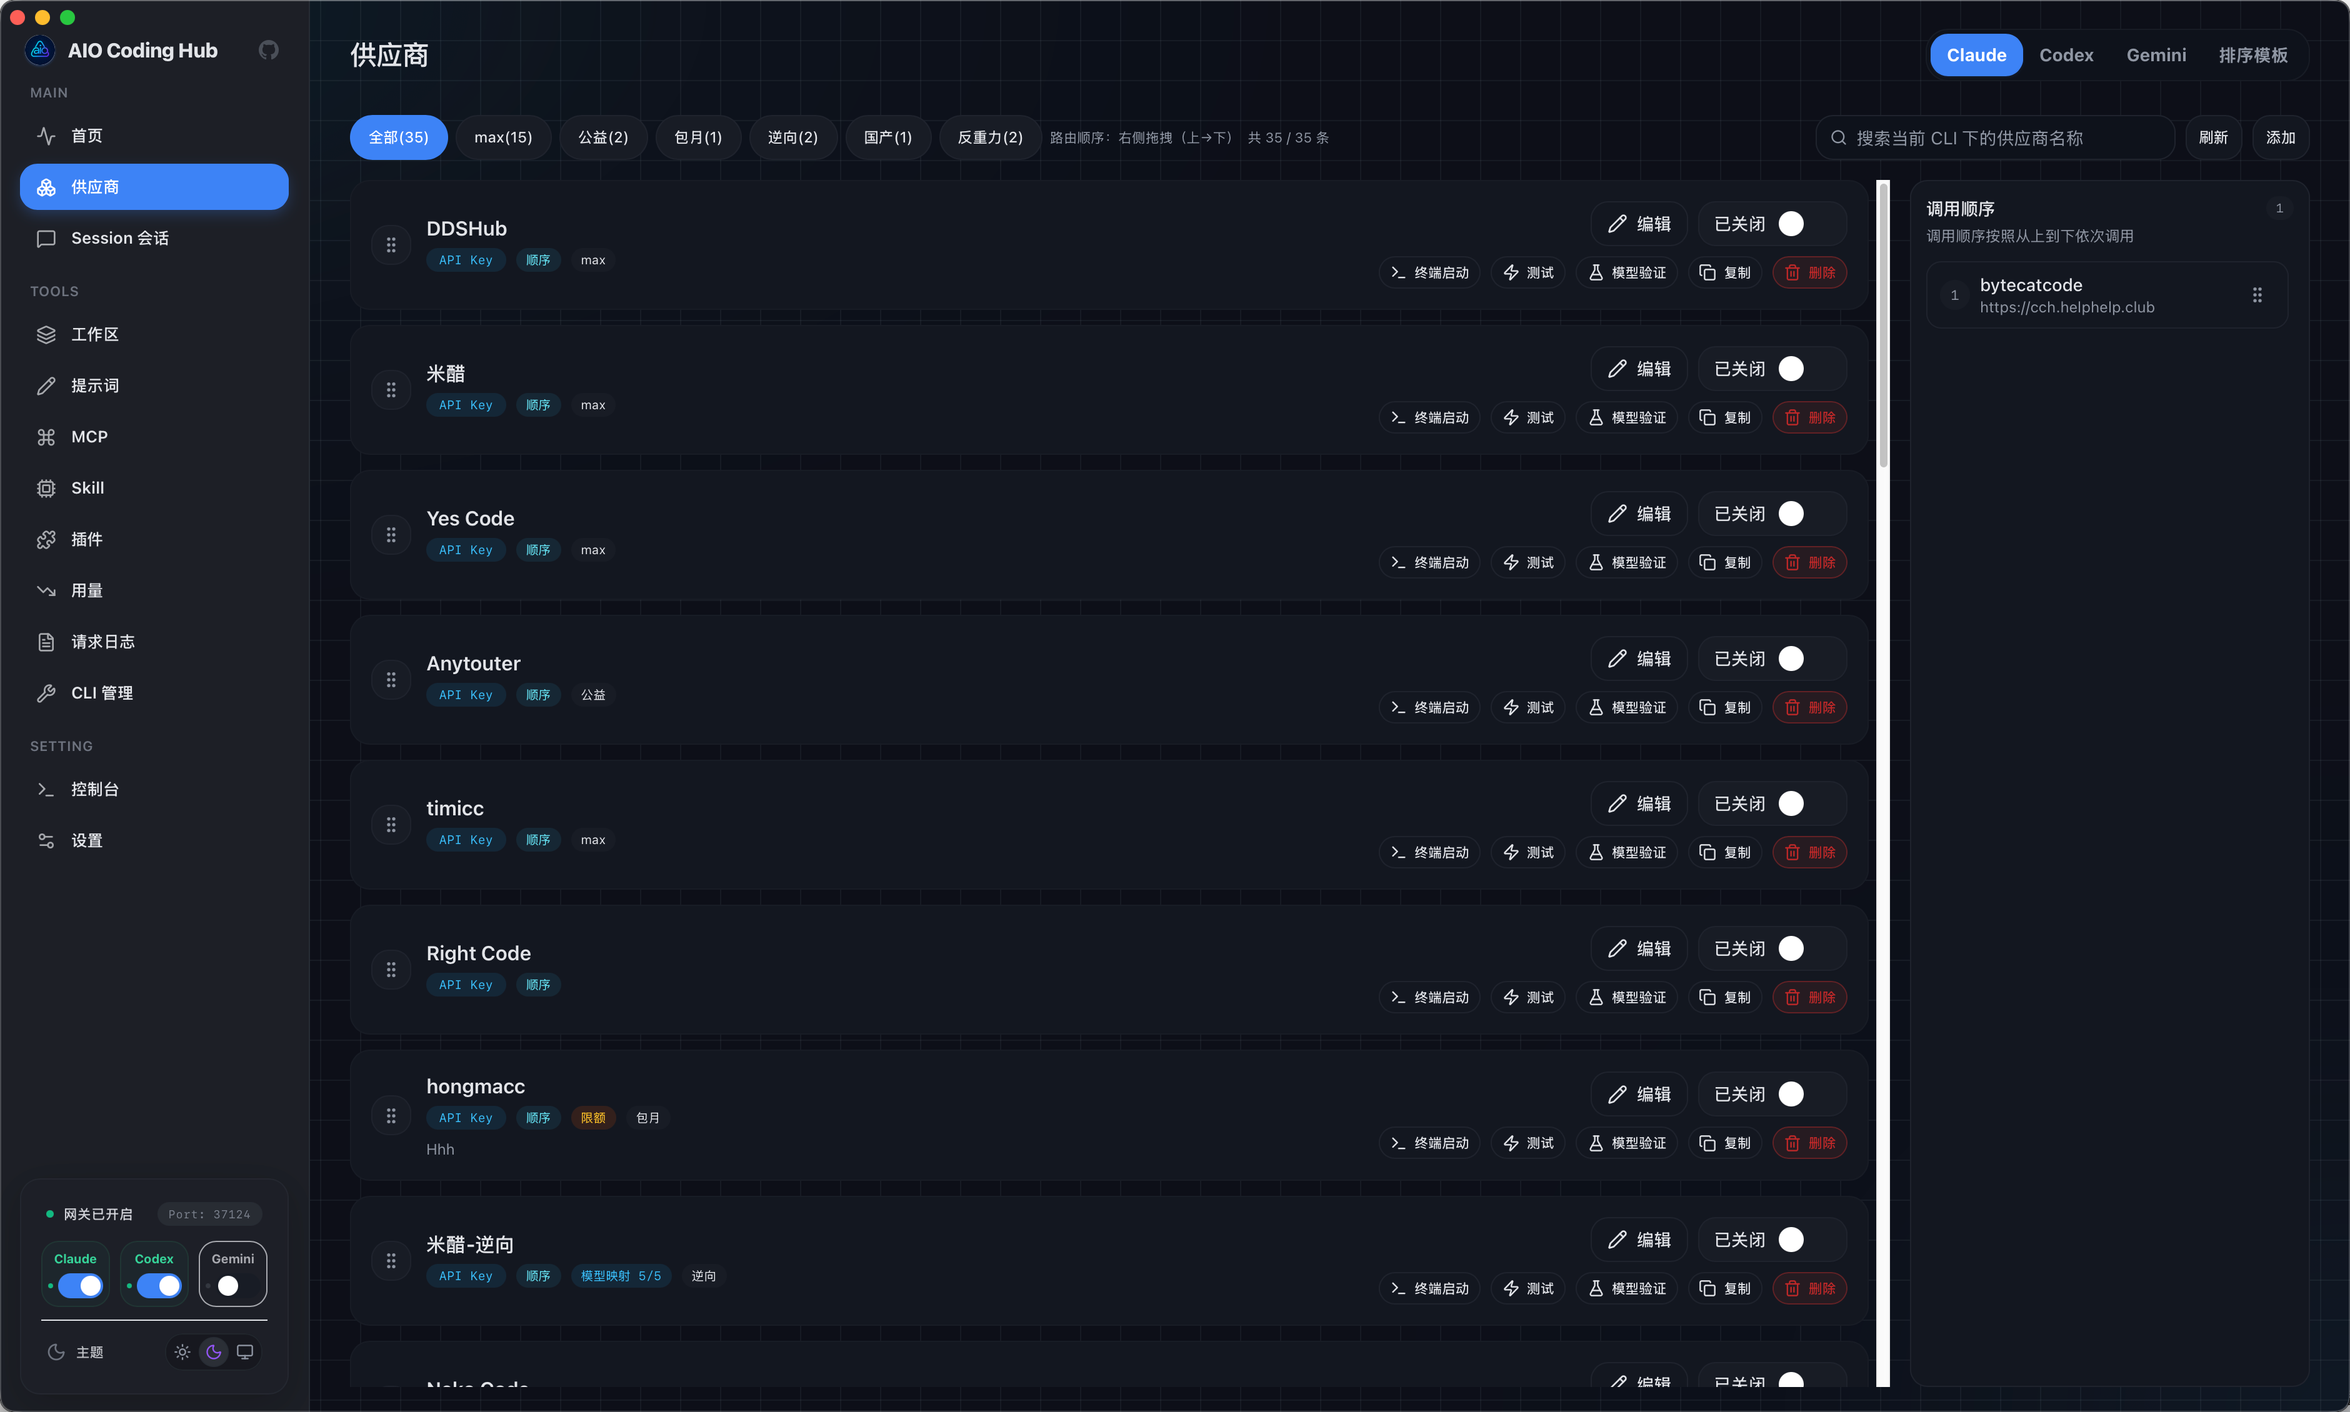Open Session 会话 in the sidebar
Screen dimensions: 2350x1412
[154, 238]
